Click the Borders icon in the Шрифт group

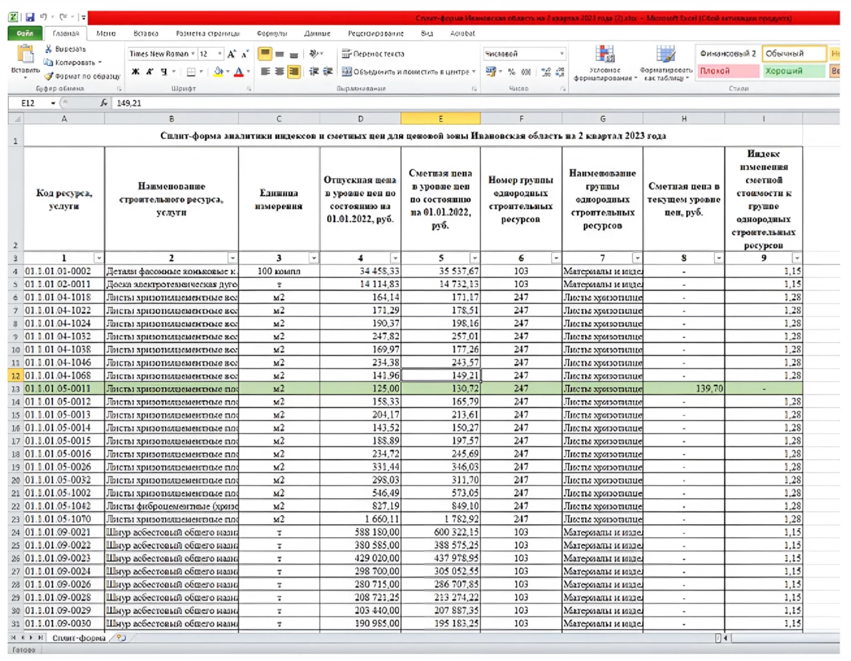(x=191, y=72)
